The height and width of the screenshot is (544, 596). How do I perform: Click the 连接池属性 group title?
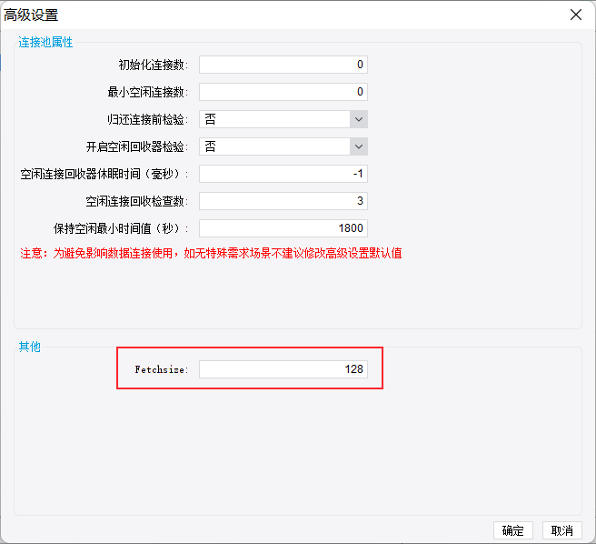45,42
